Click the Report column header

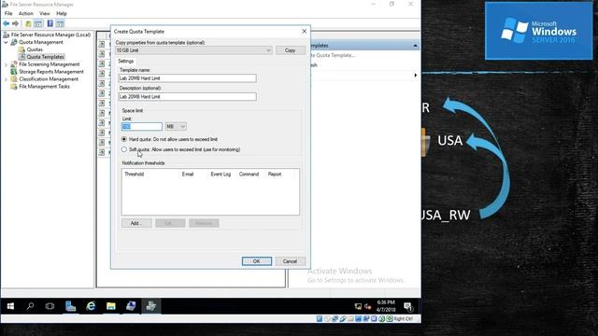275,175
